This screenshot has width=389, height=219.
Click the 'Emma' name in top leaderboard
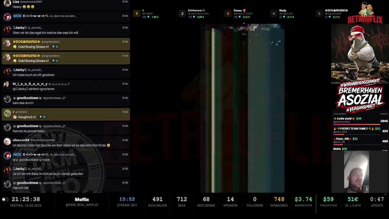(238, 11)
